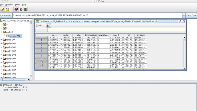The height and width of the screenshot is (111, 197).
Task: Collapse the cycle-1 group
Action: 1,32
